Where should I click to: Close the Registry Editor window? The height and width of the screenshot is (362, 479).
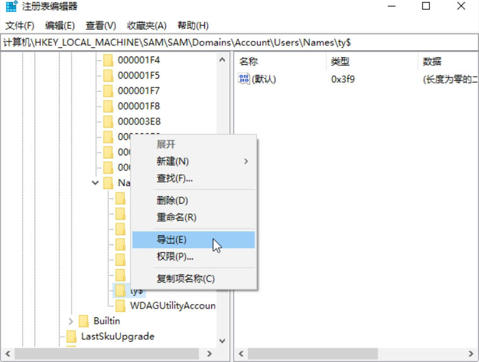click(461, 6)
